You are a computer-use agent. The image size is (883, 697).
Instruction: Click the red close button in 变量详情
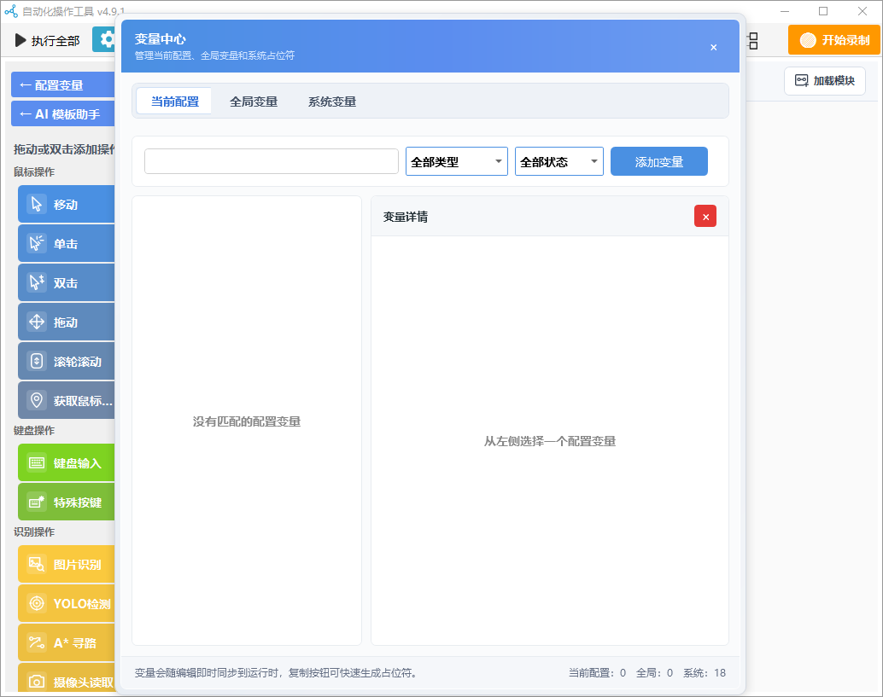click(x=705, y=217)
